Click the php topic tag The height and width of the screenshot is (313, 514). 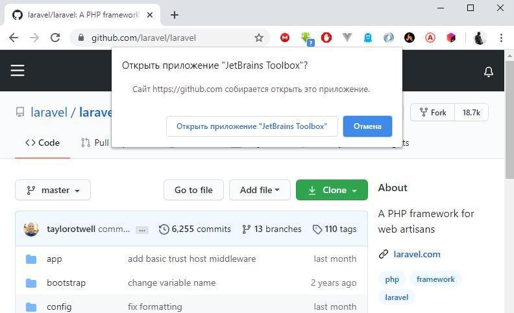392,279
